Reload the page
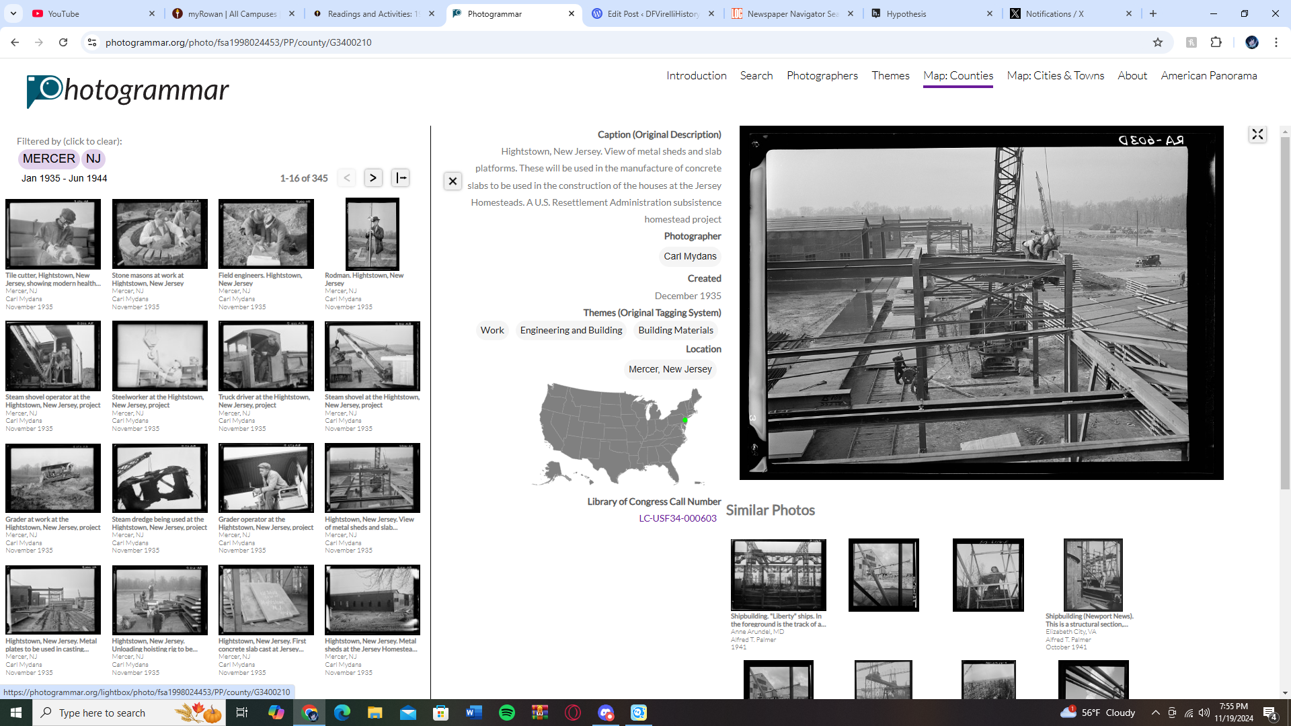 pos(63,42)
